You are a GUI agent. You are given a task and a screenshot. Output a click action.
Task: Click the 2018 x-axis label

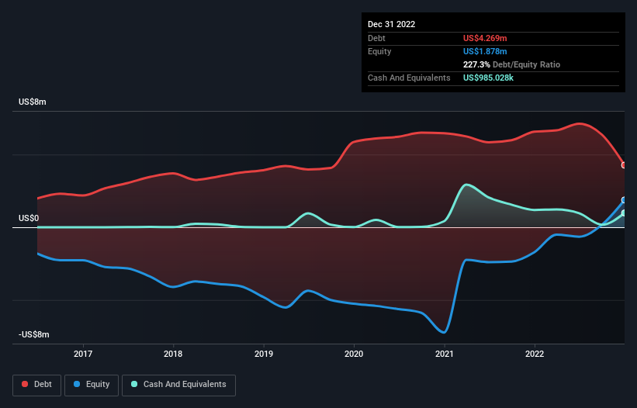[173, 354]
